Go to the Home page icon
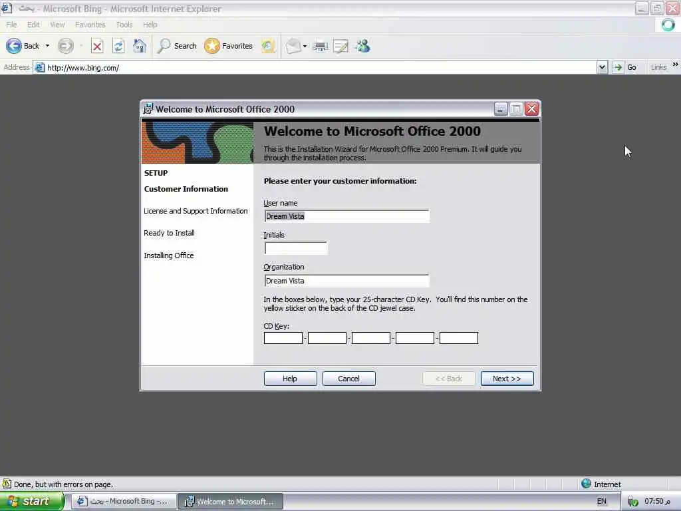 140,46
